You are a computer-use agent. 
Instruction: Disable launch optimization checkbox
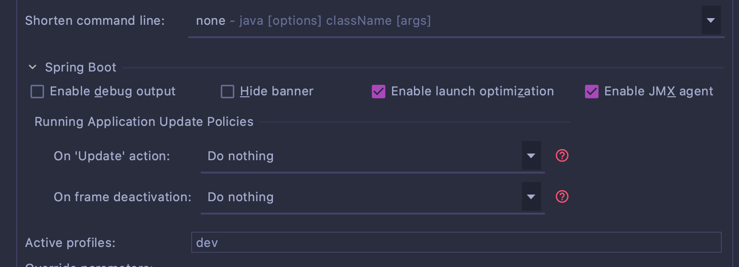click(x=379, y=92)
